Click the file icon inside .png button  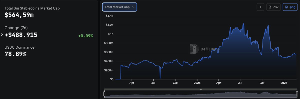286,7
